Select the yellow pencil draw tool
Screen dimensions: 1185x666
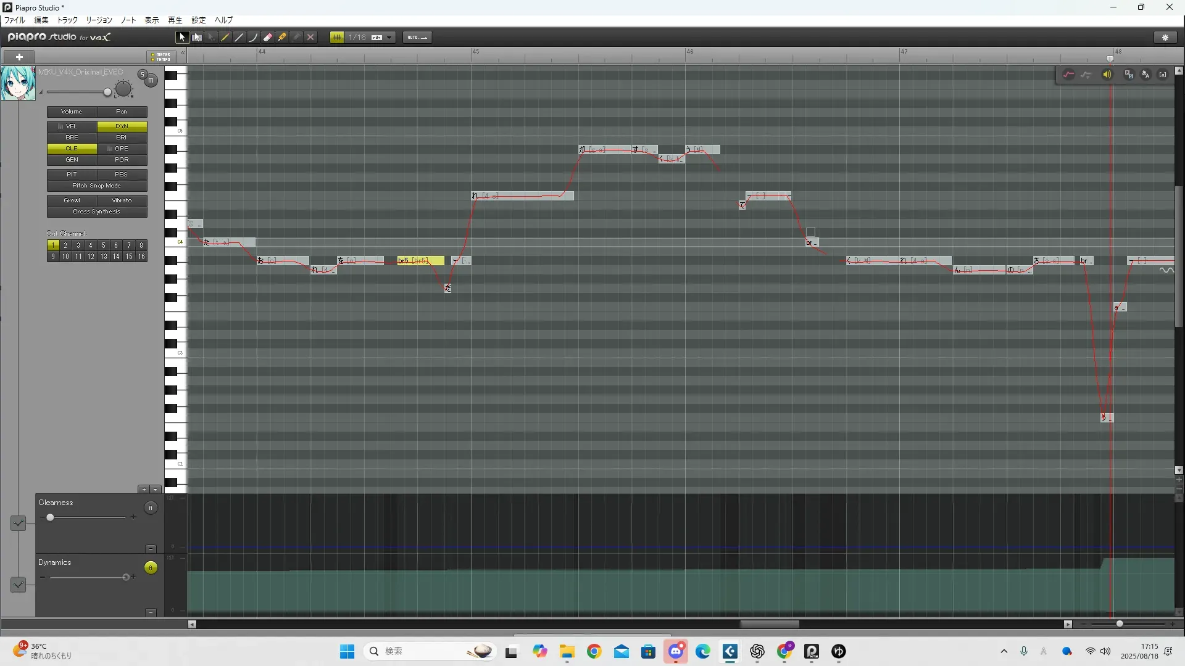pyautogui.click(x=225, y=38)
